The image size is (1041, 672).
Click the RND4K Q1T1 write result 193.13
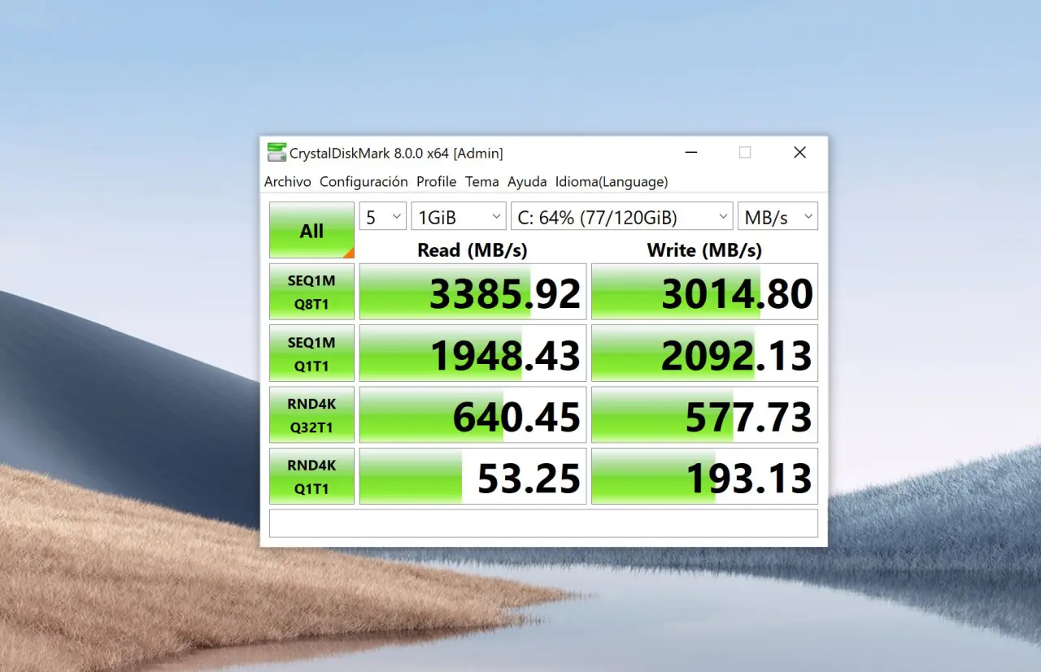704,477
